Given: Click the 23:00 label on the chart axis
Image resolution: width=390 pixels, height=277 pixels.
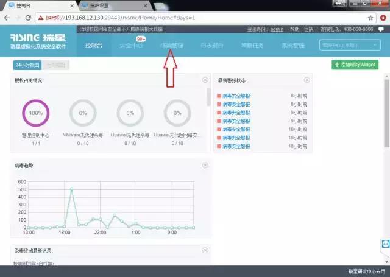Looking at the screenshot, I should 100,233.
